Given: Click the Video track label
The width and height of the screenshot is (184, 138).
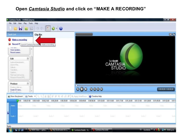Looking at the screenshot, I should [x=13, y=106].
